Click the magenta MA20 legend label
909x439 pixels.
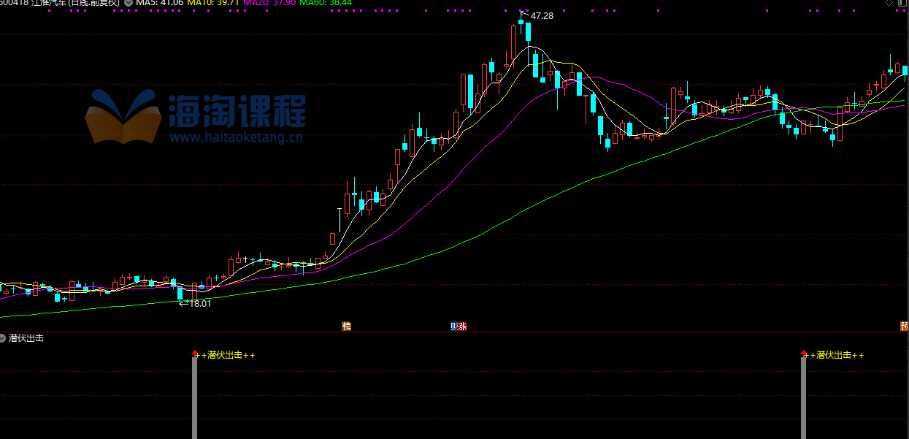pyautogui.click(x=269, y=3)
